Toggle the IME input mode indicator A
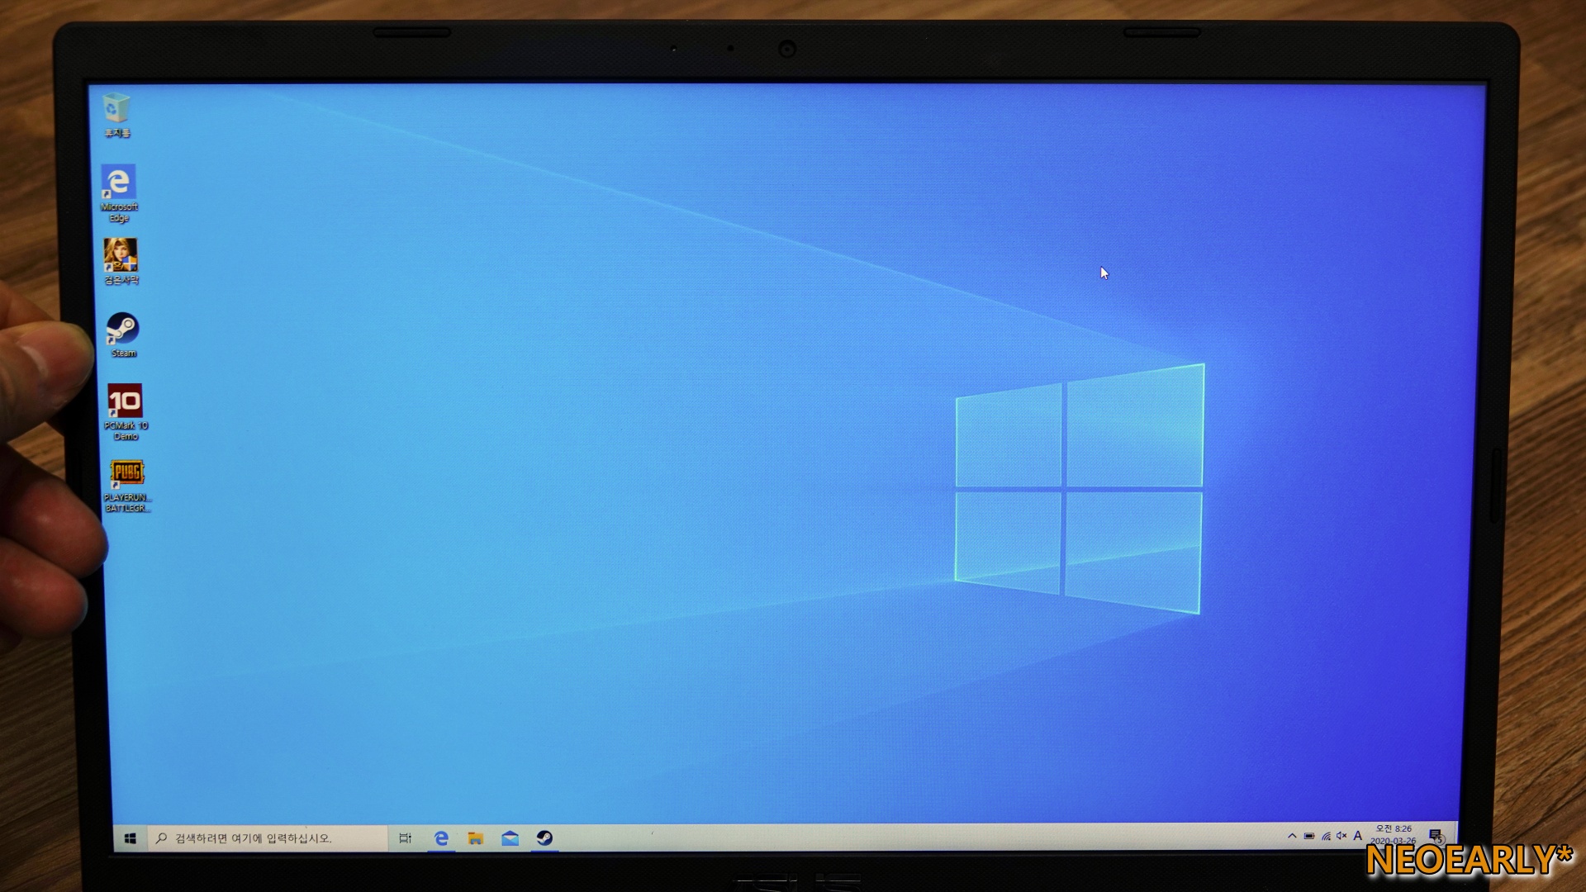Viewport: 1586px width, 892px height. point(1357,836)
